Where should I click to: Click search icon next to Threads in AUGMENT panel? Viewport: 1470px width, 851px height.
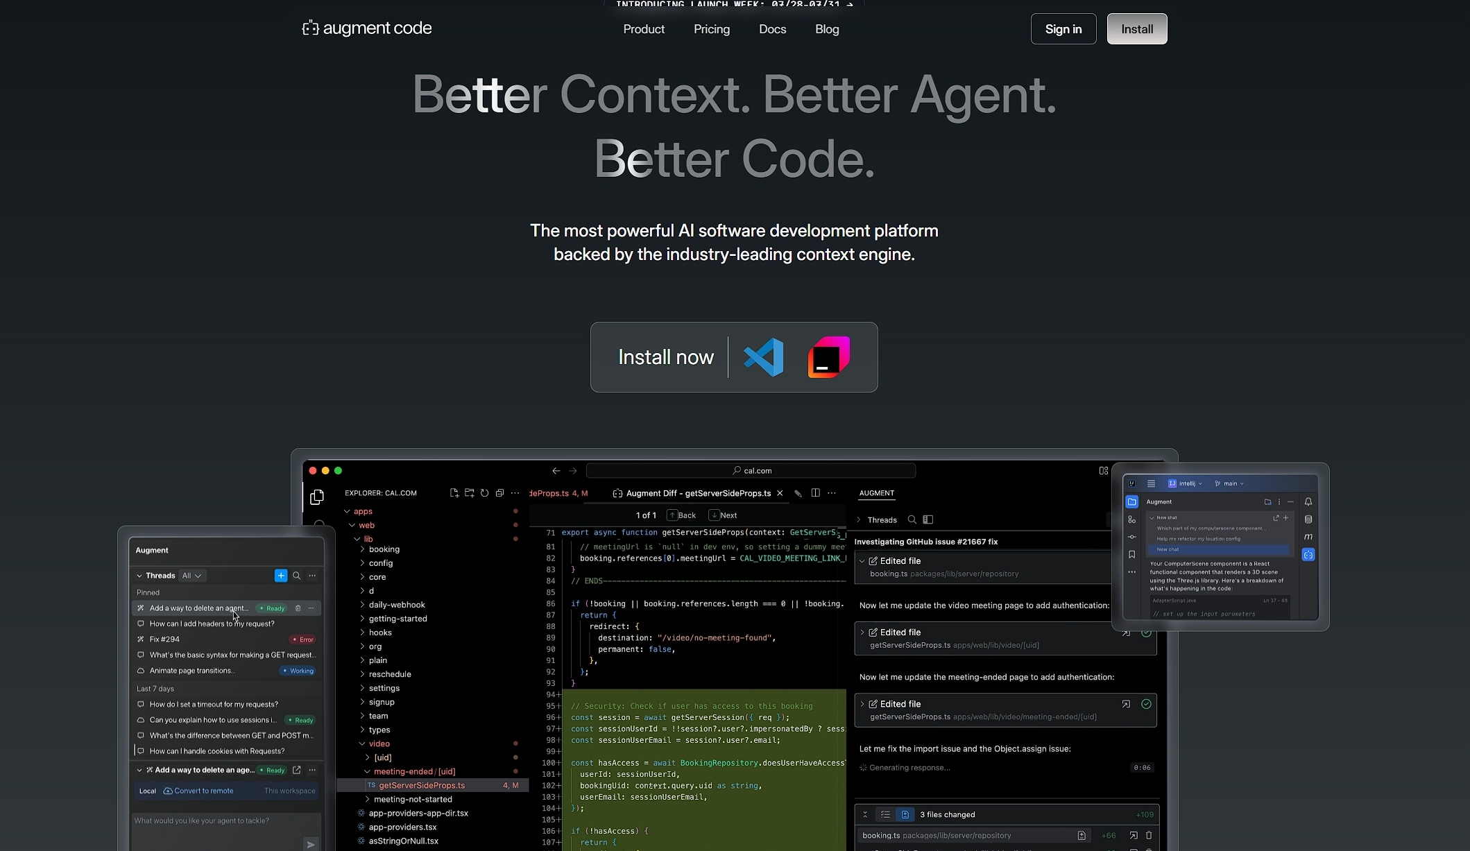[912, 519]
